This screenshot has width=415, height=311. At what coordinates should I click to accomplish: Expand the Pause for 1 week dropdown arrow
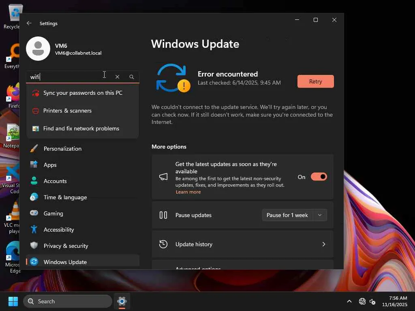click(x=320, y=215)
